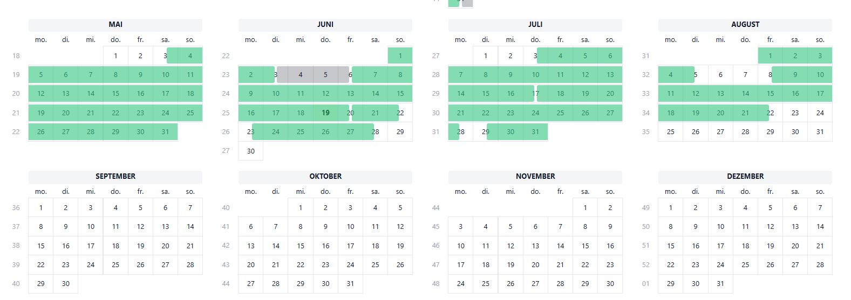
Task: Open the JUNI month header
Action: [x=325, y=25]
